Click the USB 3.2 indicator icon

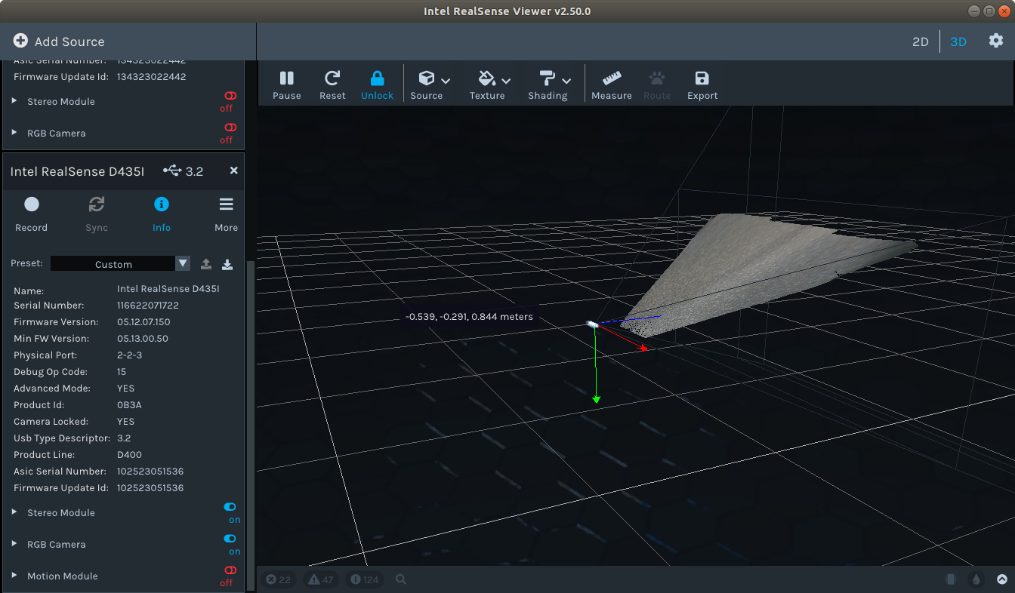point(172,171)
